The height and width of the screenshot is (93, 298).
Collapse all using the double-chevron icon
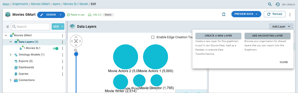[x=7, y=27]
